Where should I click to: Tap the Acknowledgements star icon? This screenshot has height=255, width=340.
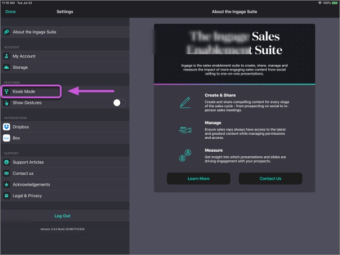pos(7,184)
